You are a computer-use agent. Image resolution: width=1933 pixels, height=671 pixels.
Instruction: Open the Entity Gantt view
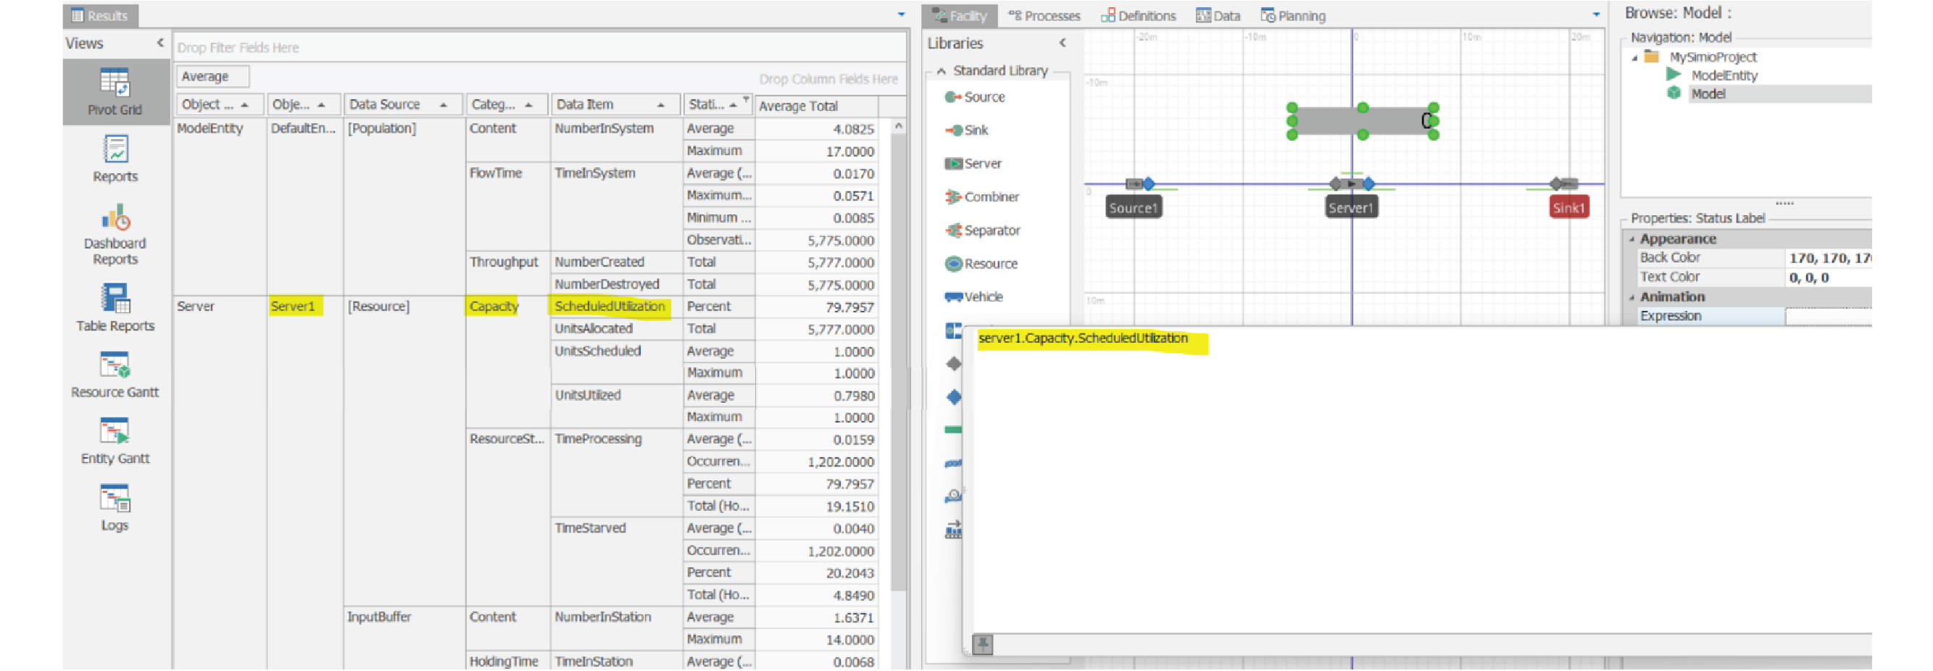tap(115, 441)
